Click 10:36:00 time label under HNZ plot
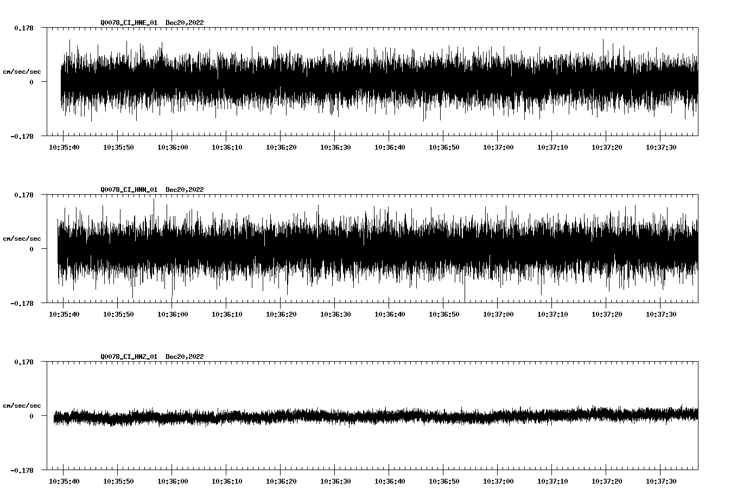The width and height of the screenshot is (737, 501). (173, 481)
